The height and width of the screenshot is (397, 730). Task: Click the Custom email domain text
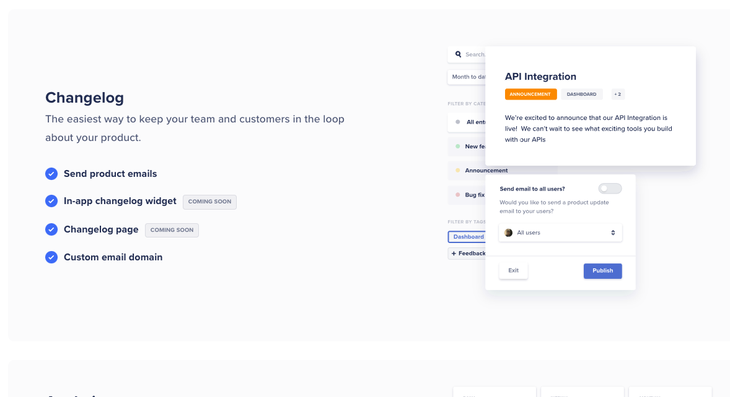pos(113,257)
